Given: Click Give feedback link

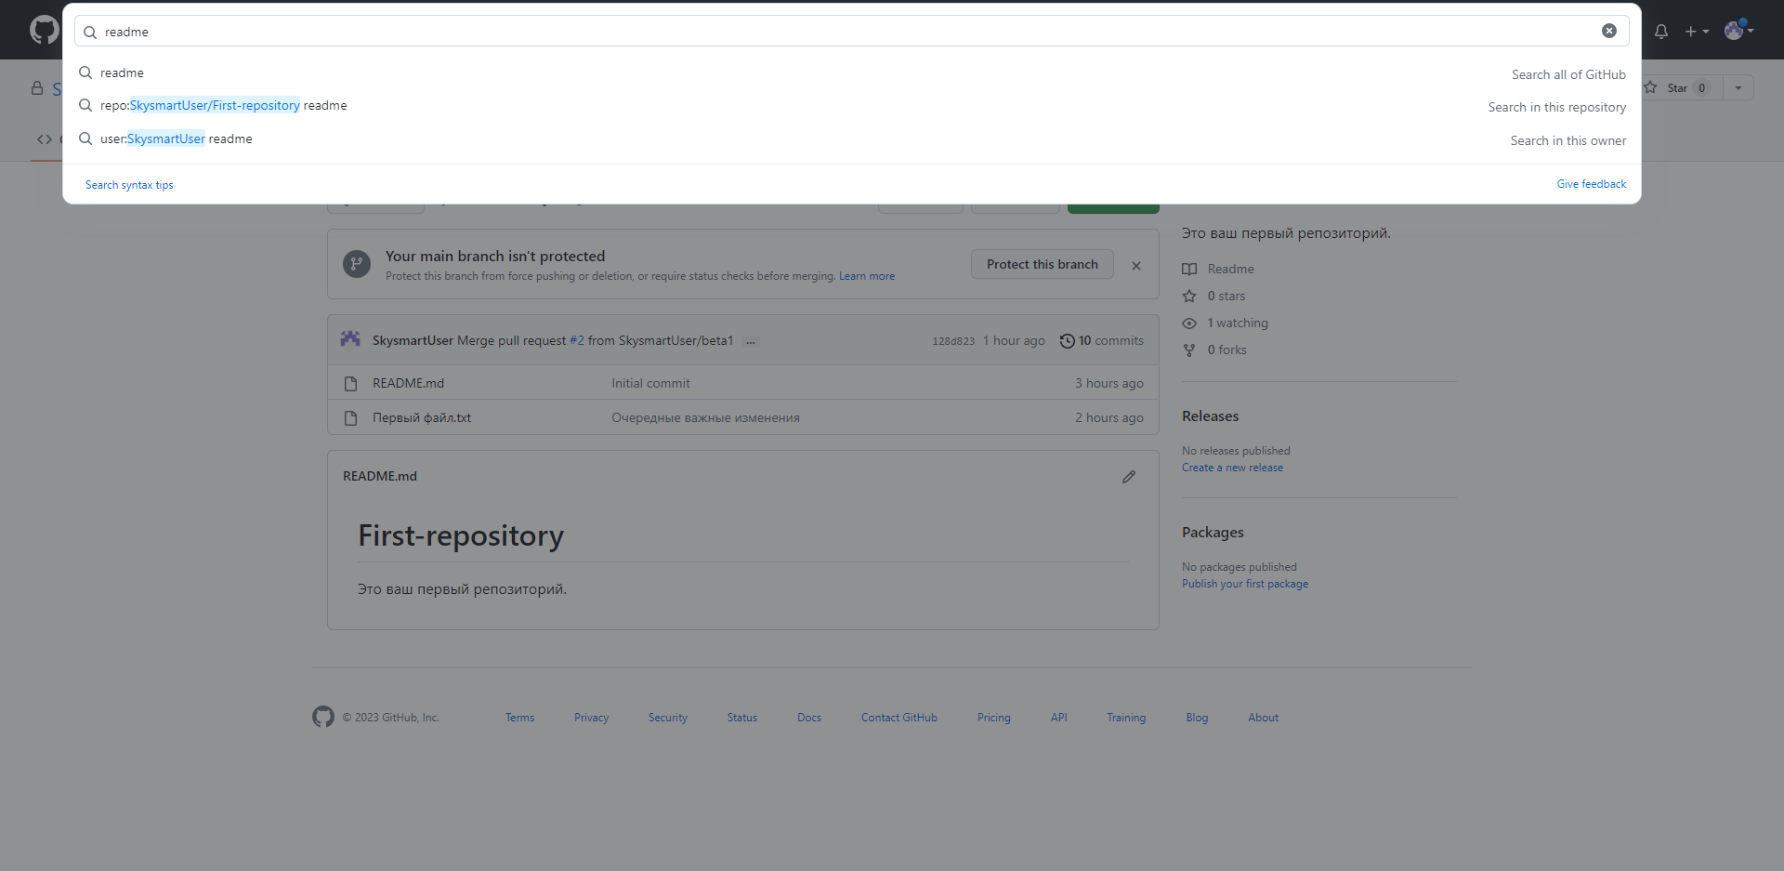Looking at the screenshot, I should pyautogui.click(x=1591, y=184).
